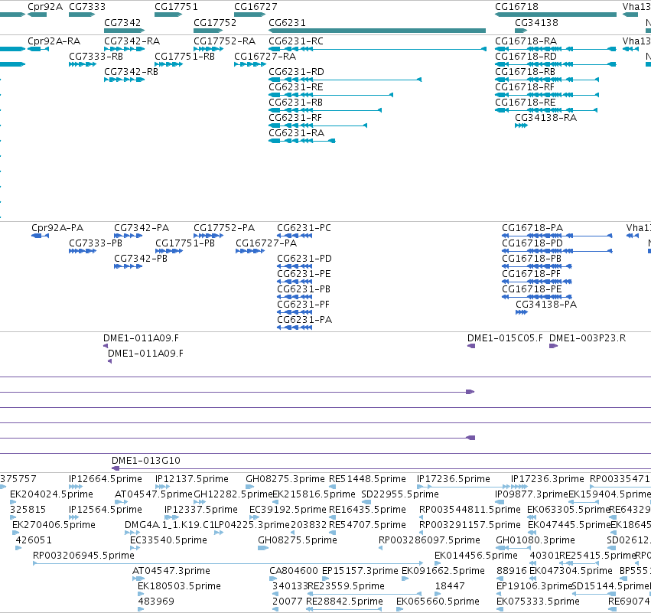Select the CG17752 gene arrow glyph
Viewport: 651px width, 613px height.
208,31
